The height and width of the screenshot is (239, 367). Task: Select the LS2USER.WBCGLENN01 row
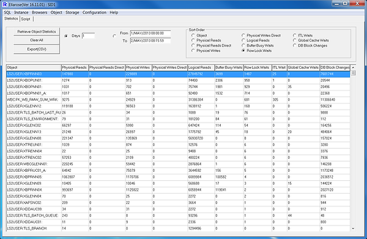(178, 164)
